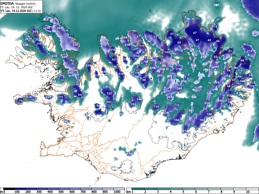Click the map value 225
Screen dimensions: 259x194
coord(54,56)
